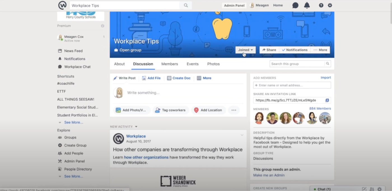Open the settings gear in top bar
The height and width of the screenshot is (191, 392).
pos(330,5)
